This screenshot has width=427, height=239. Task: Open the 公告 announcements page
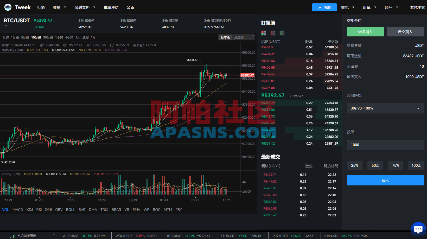(x=130, y=7)
